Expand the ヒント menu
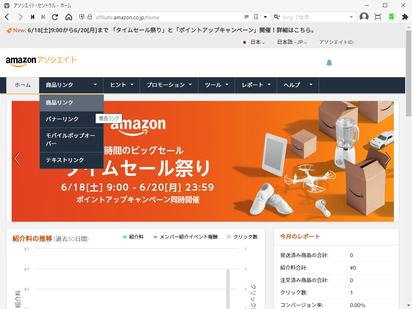Image resolution: width=412 pixels, height=309 pixels. [x=122, y=85]
